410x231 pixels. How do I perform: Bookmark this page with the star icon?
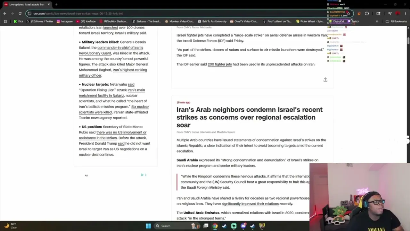348,13
